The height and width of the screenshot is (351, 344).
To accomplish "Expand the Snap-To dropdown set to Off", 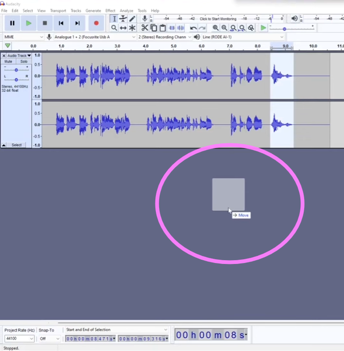I will (49, 339).
